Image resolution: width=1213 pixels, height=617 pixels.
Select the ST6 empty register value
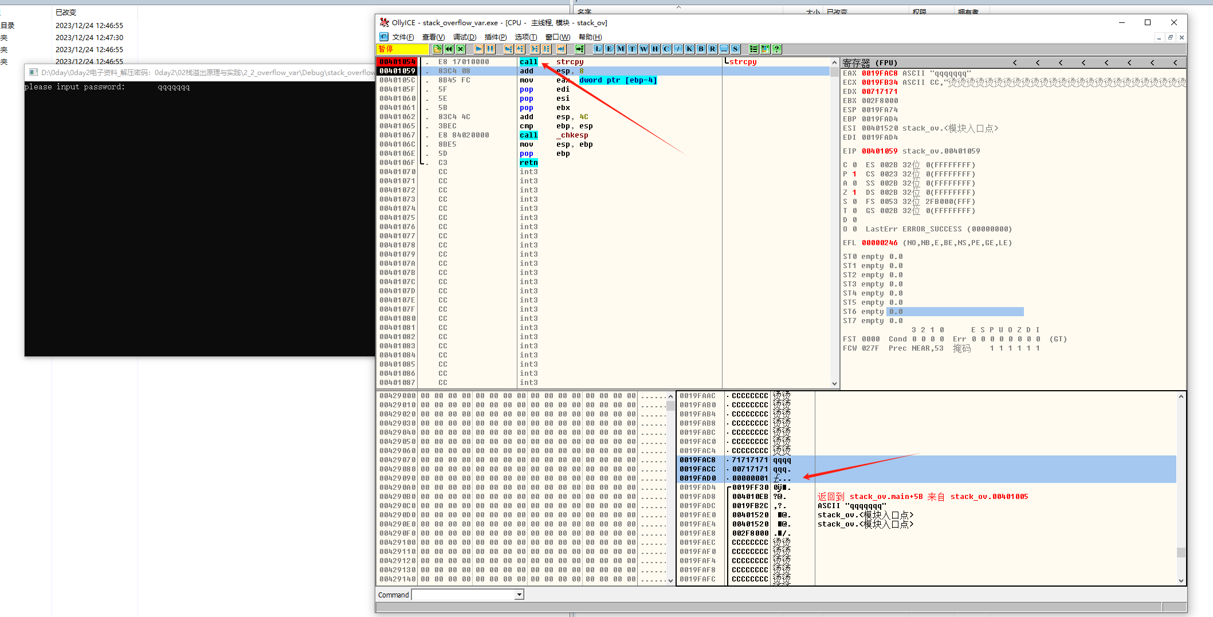(x=896, y=311)
